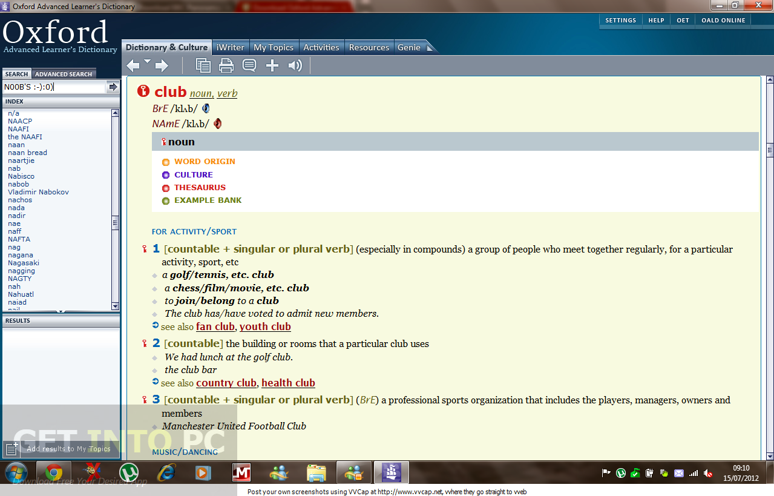Play the NAmE pronunciation of club
Viewport: 774px width, 496px height.
(217, 123)
